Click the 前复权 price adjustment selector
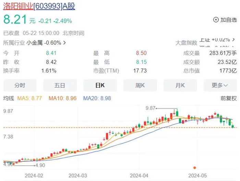Viewport: 240px width, 181px height. point(228,98)
